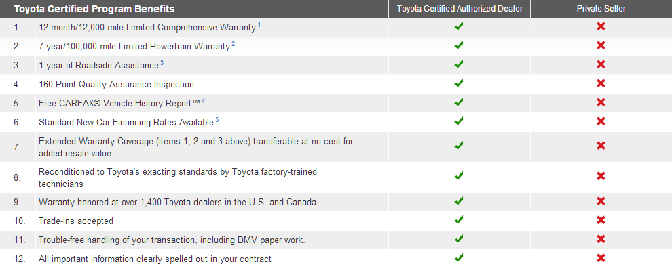Click the Extended Warranty Coverage transferable text

[x=196, y=147]
